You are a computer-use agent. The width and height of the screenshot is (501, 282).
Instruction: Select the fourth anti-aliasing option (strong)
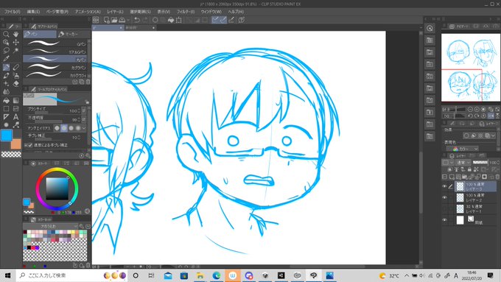[x=78, y=128]
